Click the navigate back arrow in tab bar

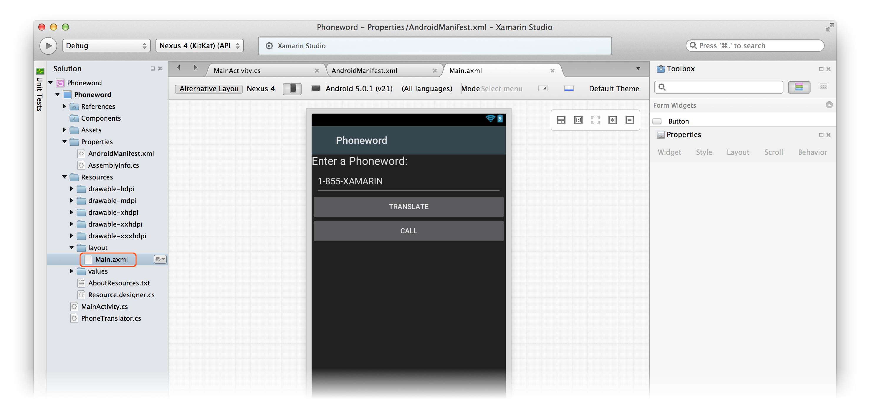178,67
